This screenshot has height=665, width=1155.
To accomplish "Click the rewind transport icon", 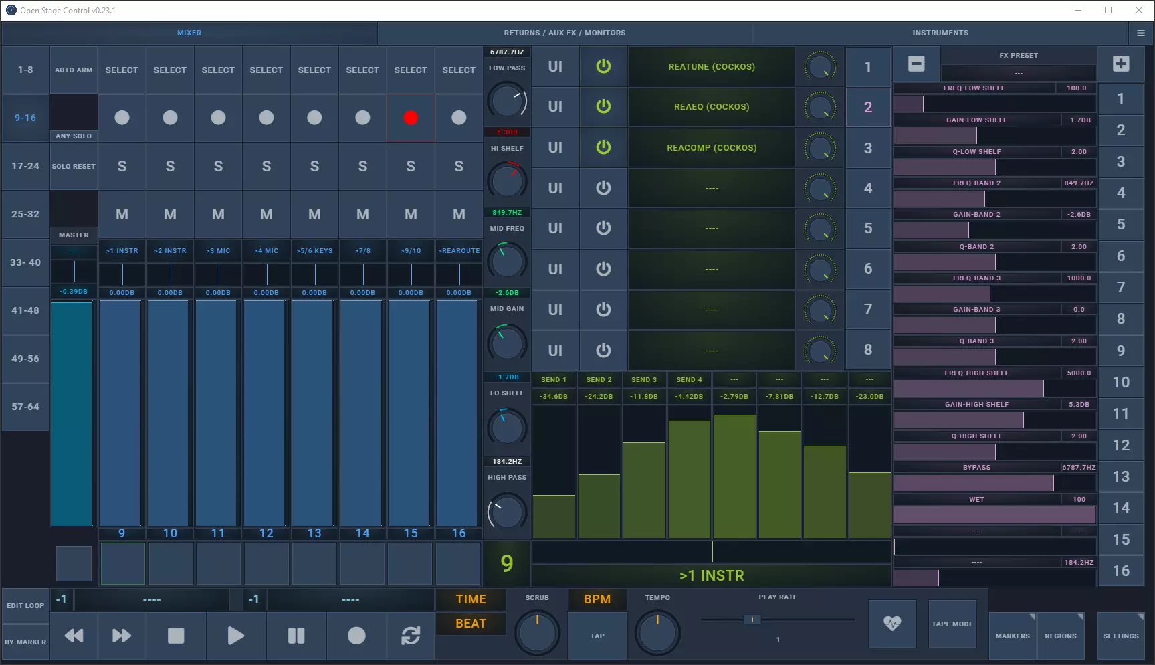I will point(74,636).
